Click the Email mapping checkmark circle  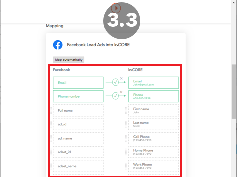116,82
